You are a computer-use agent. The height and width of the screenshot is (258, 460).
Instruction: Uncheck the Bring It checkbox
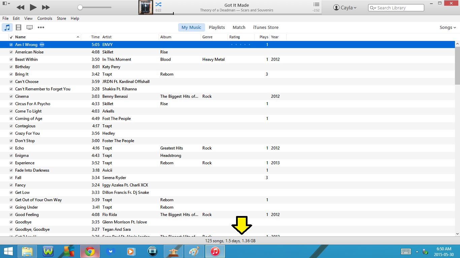click(11, 74)
